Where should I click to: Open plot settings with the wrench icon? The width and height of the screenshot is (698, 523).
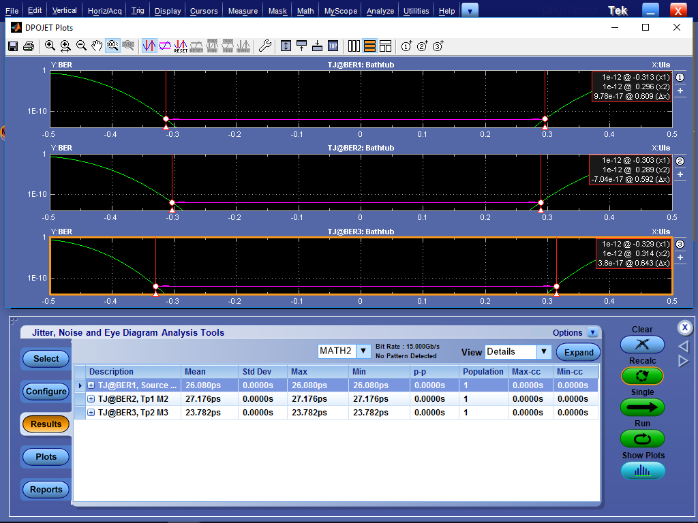coord(265,46)
